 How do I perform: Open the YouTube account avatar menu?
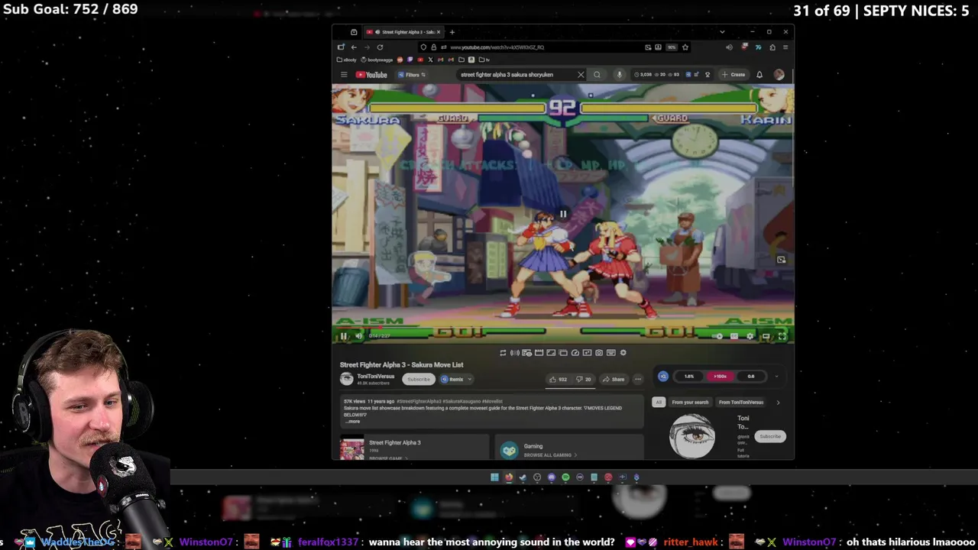[x=779, y=75]
